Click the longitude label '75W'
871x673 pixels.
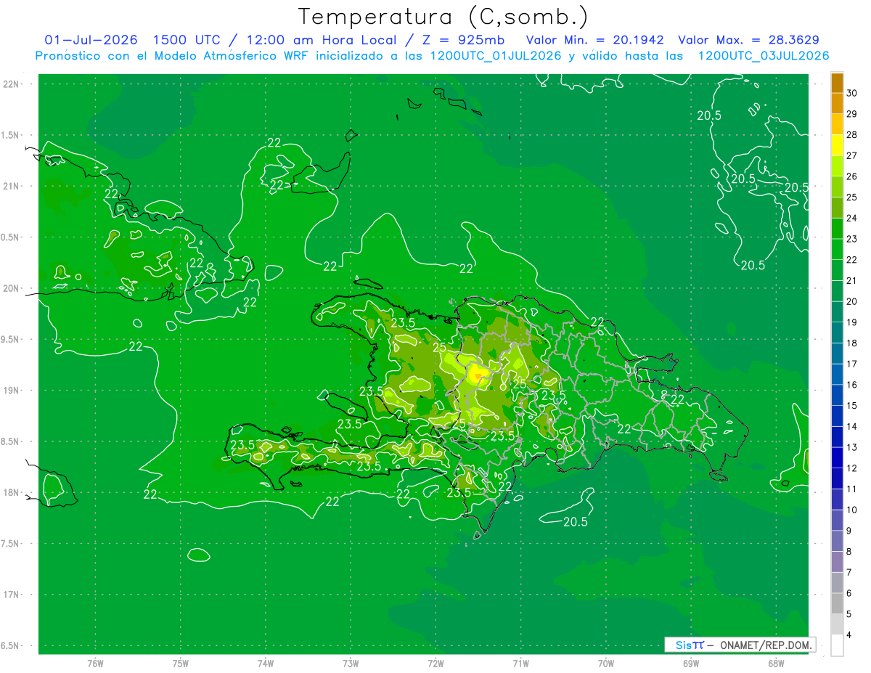tap(181, 663)
